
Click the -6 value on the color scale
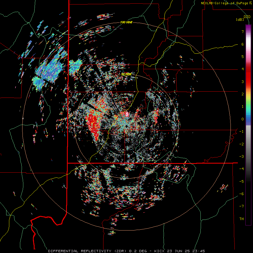coord(241,194)
